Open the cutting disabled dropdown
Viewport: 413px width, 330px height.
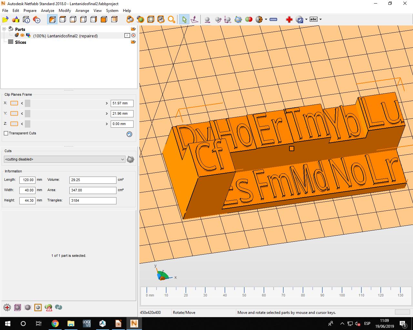(x=65, y=159)
